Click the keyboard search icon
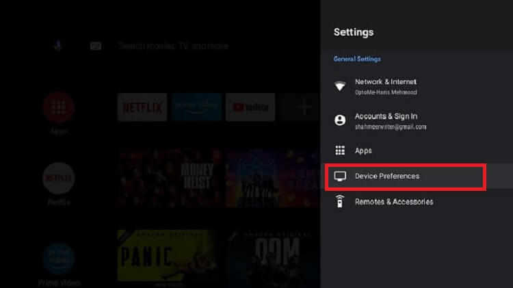The height and width of the screenshot is (288, 513). click(x=96, y=46)
